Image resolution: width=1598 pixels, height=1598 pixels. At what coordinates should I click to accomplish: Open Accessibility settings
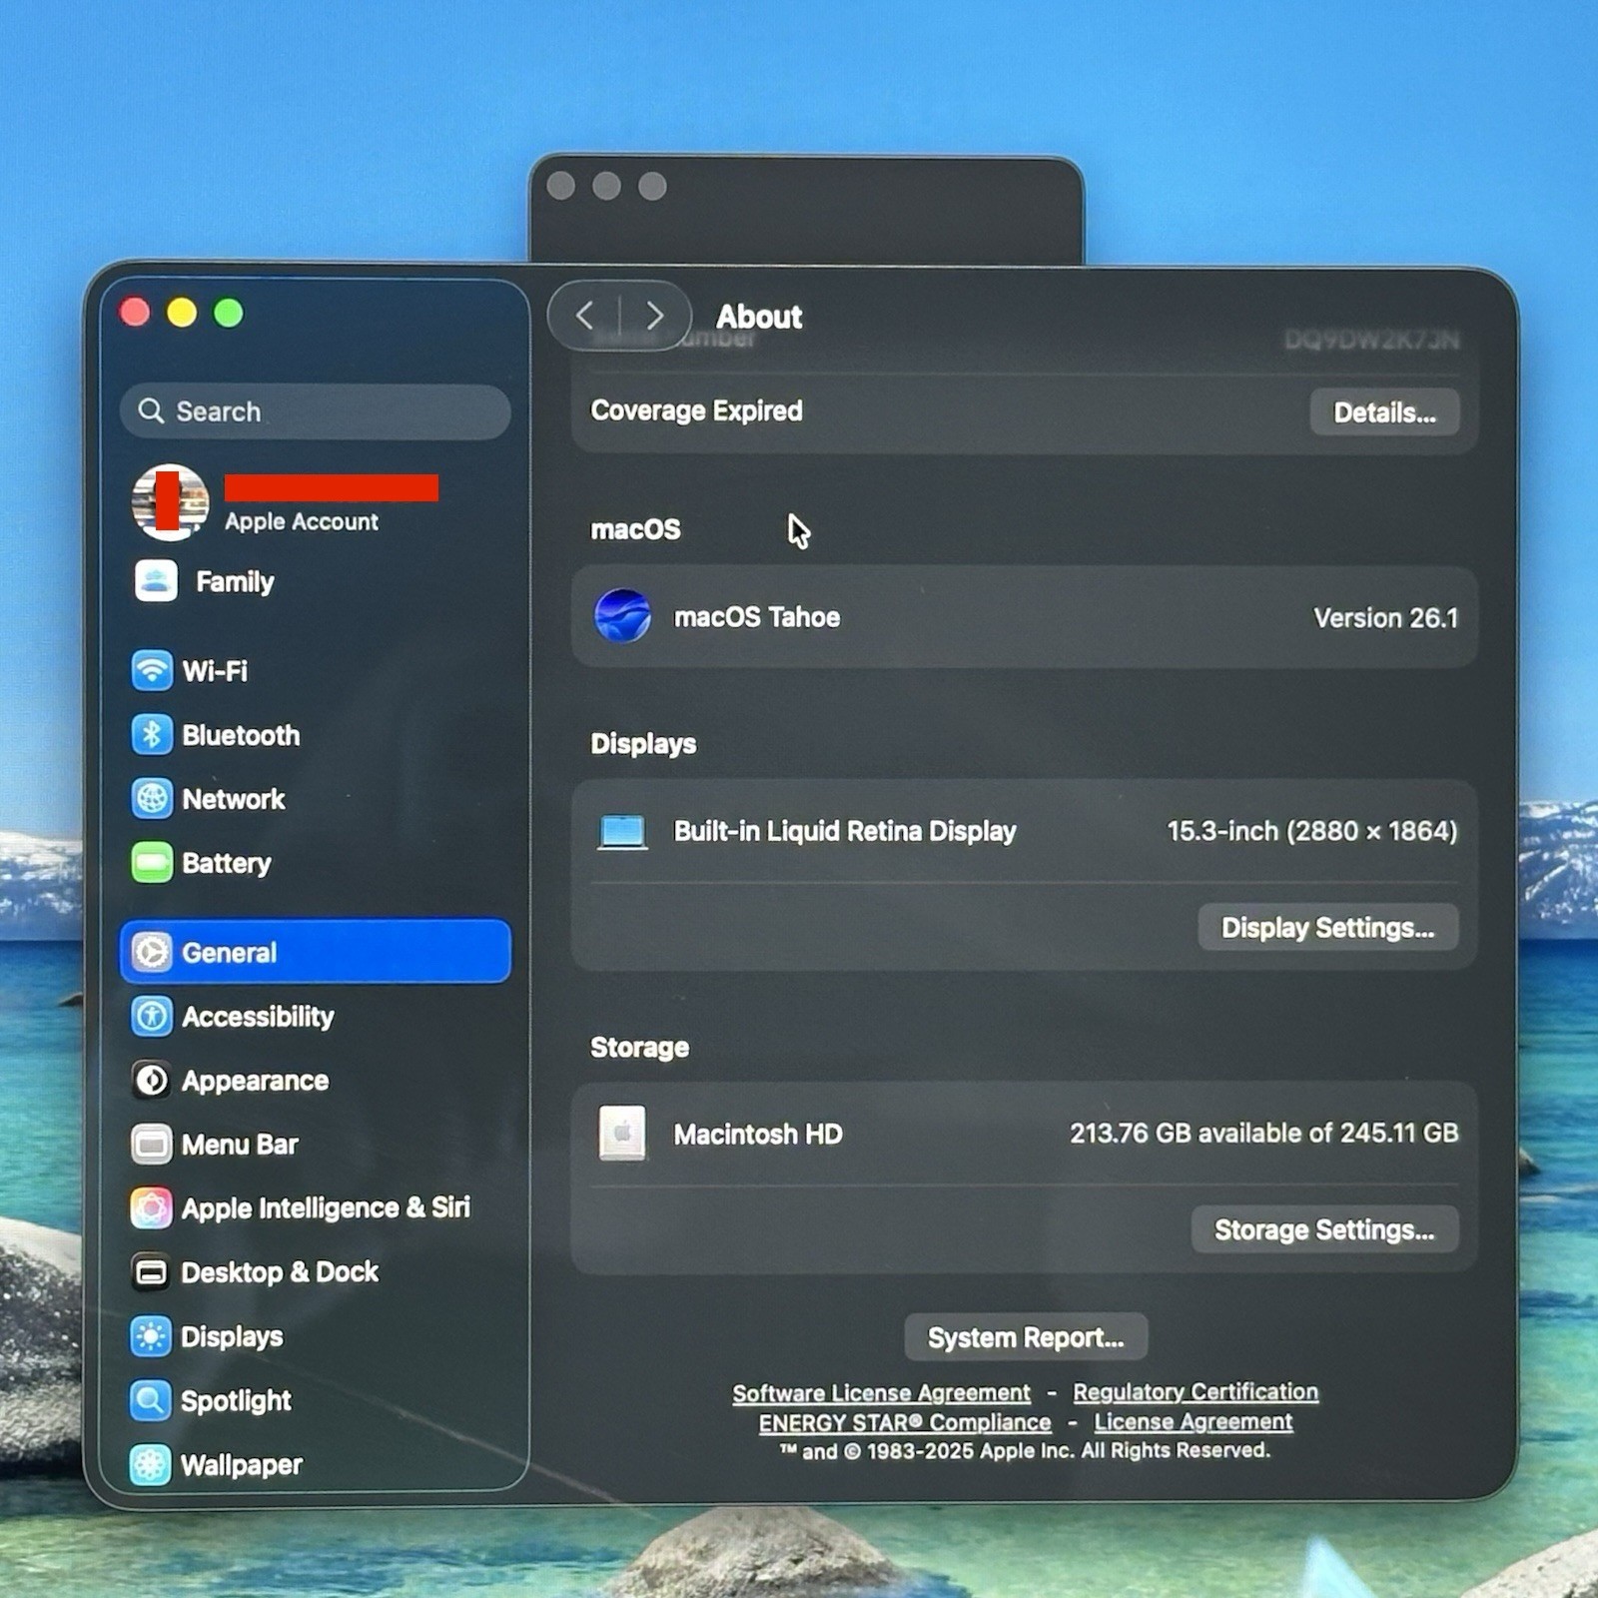[x=257, y=1017]
